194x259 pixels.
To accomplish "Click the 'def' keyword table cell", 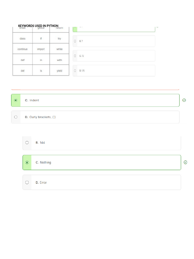I will click(22, 59).
